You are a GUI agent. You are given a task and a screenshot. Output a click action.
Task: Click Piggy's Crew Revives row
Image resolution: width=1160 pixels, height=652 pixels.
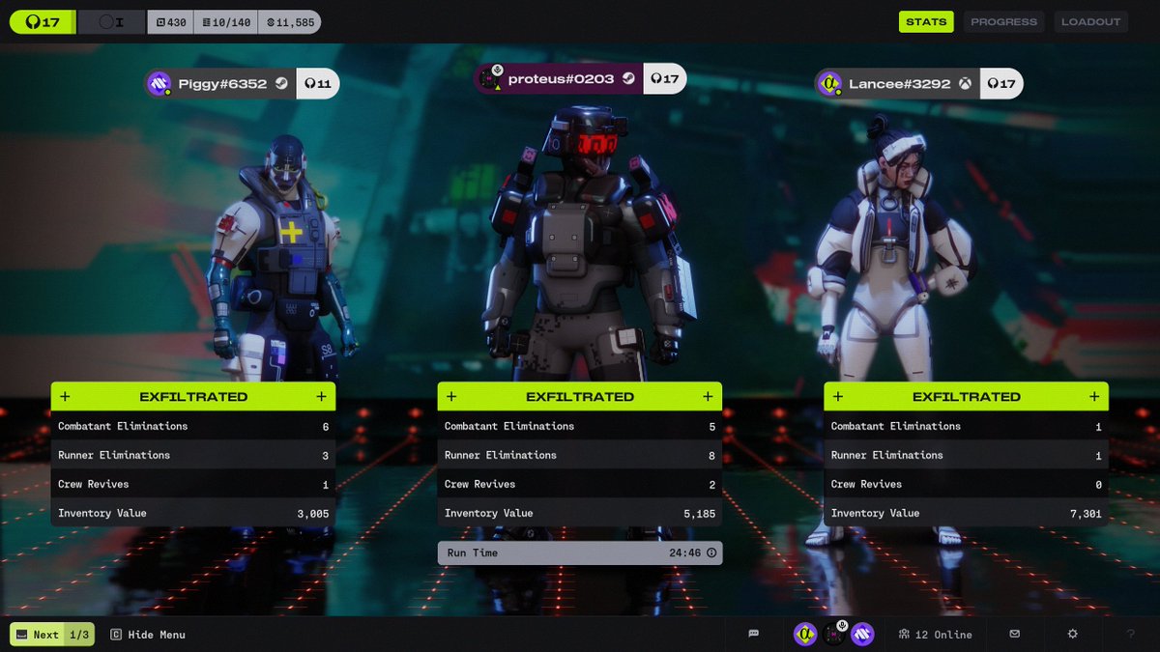193,484
